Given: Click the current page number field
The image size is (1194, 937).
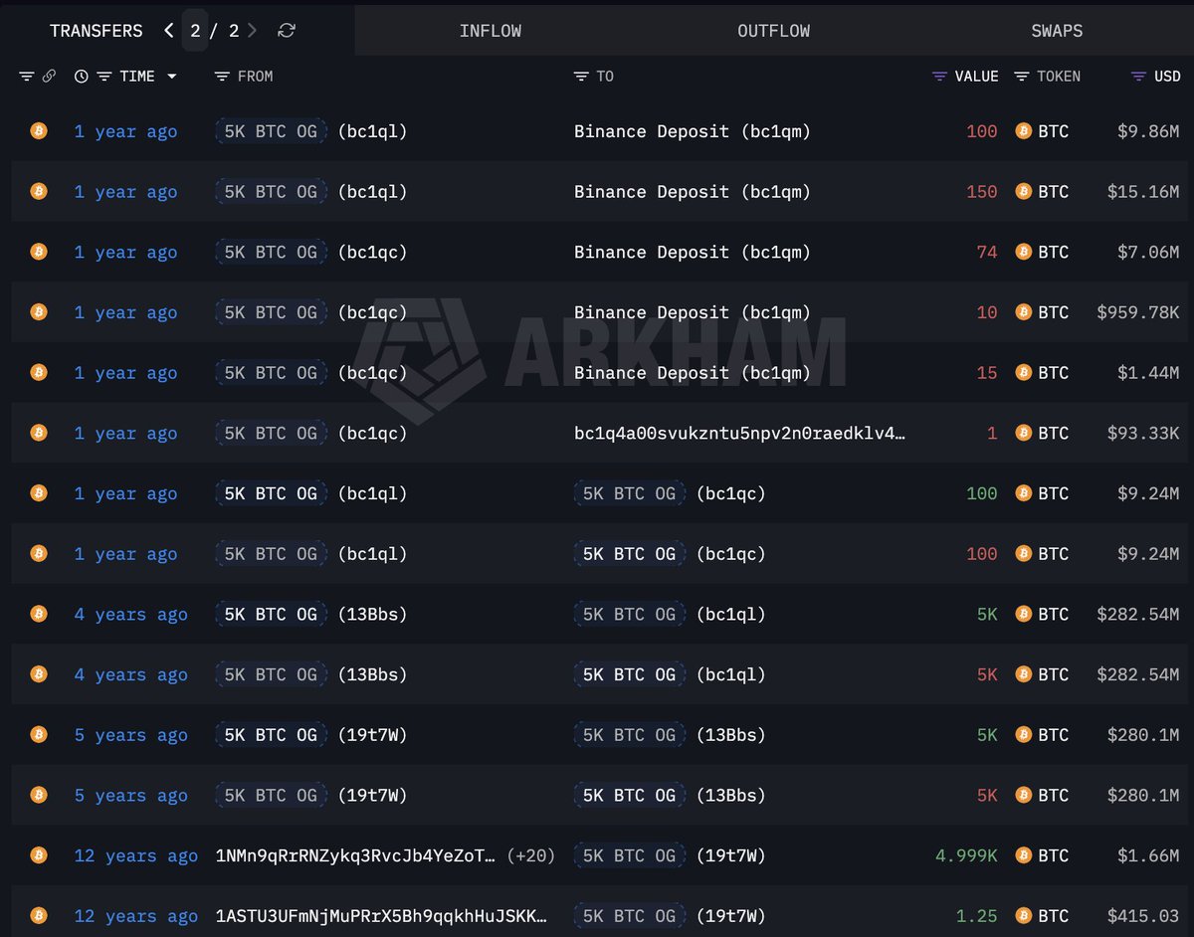Looking at the screenshot, I should coord(195,31).
